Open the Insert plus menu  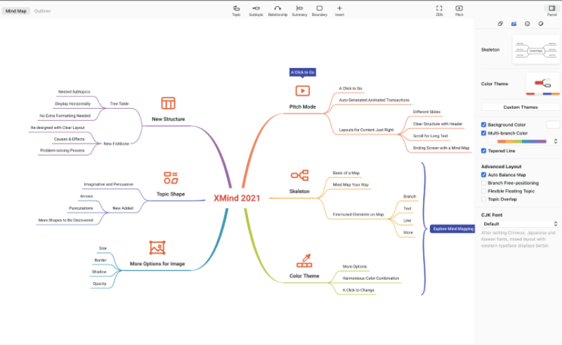coord(339,11)
